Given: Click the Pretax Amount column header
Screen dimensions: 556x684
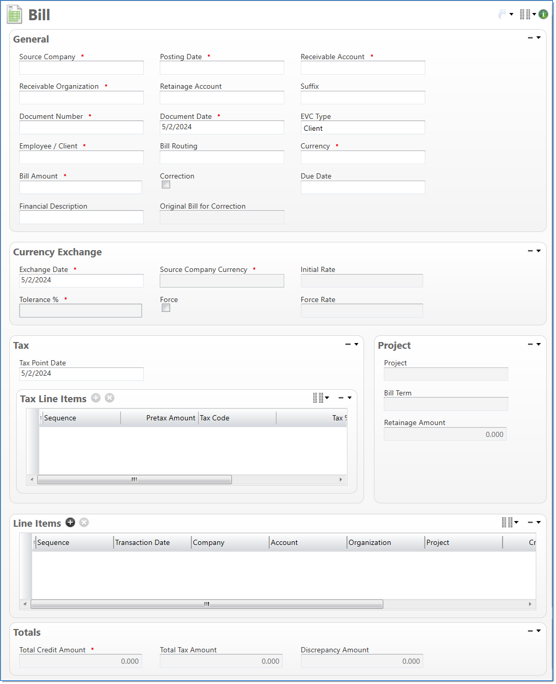Looking at the screenshot, I should pos(170,418).
